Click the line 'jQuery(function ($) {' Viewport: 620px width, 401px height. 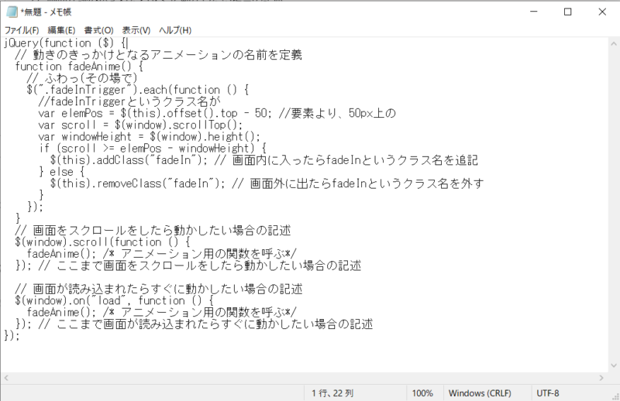pos(66,43)
